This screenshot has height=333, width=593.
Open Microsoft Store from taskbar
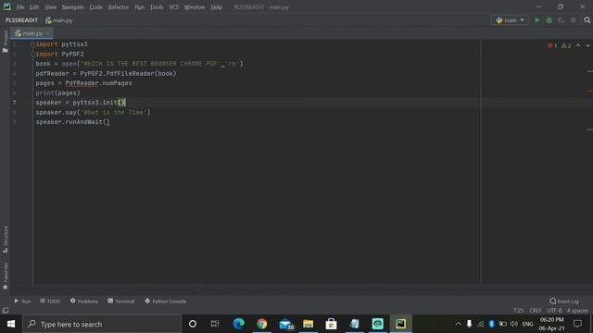click(332, 324)
